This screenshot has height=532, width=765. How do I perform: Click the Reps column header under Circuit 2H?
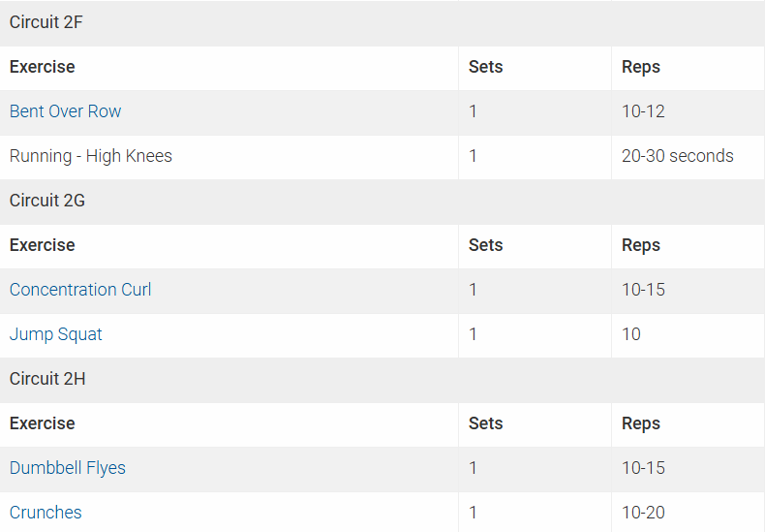tap(641, 423)
